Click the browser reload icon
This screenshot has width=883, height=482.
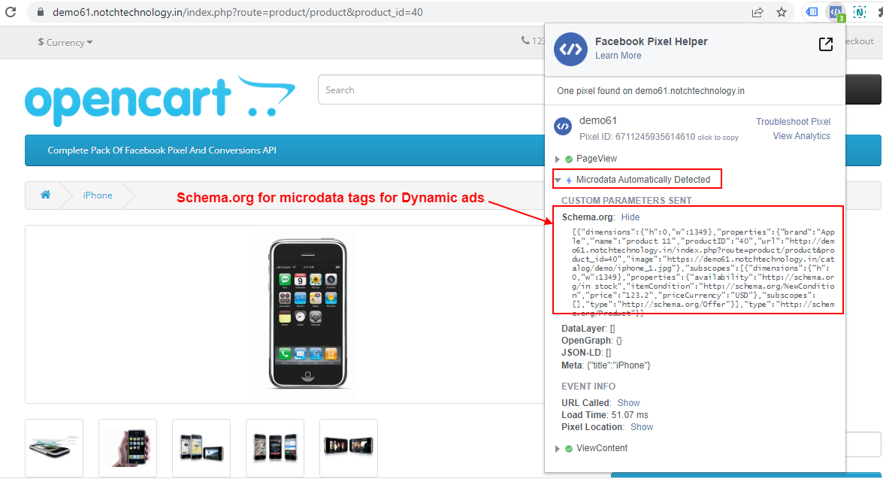[11, 12]
